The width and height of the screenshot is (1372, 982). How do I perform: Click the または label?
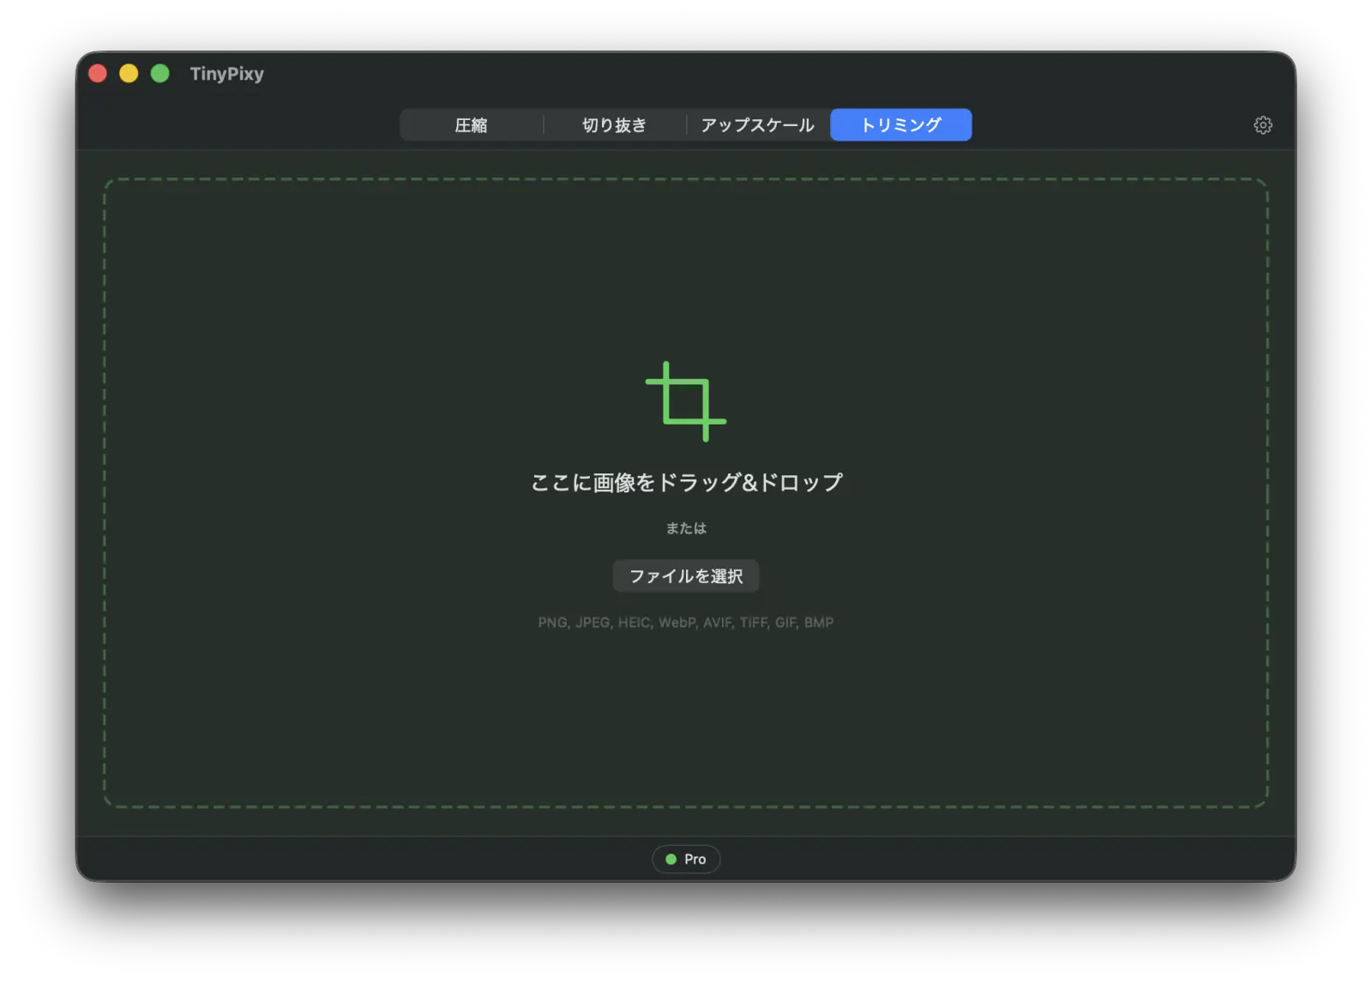pos(686,528)
